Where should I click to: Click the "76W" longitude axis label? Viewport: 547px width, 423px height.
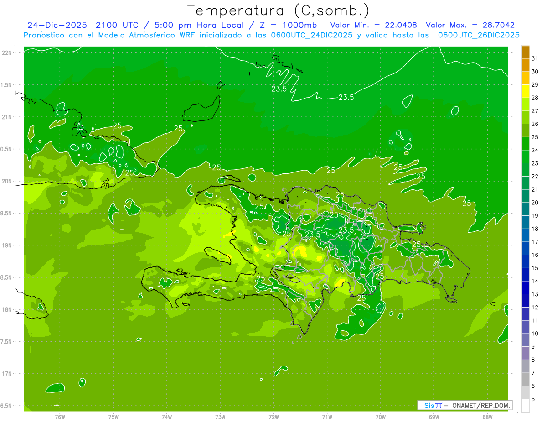(x=60, y=417)
